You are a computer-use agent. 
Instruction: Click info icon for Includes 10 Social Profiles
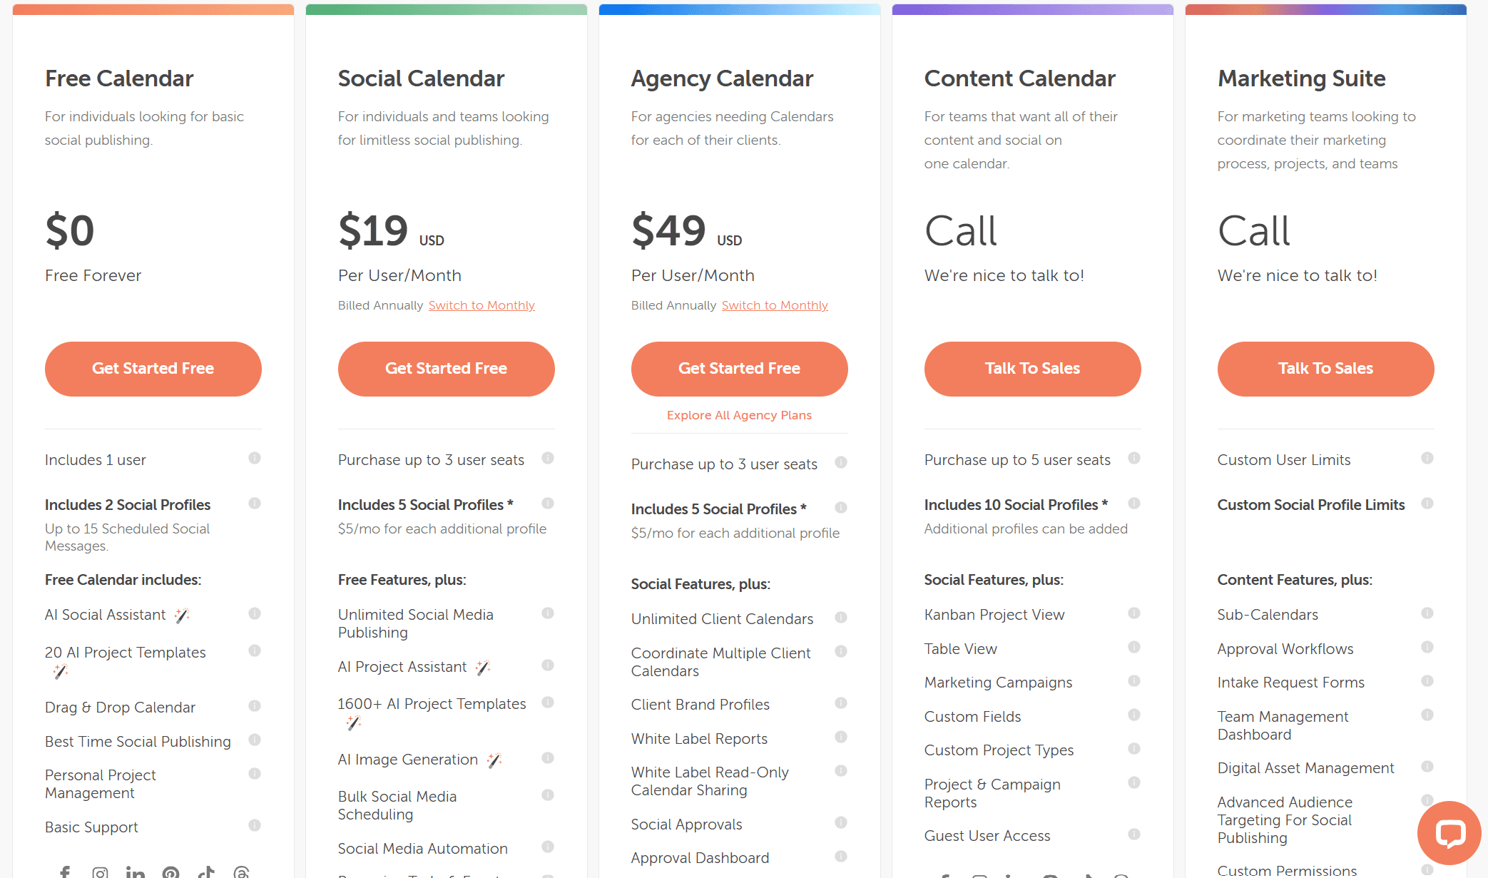1134,504
